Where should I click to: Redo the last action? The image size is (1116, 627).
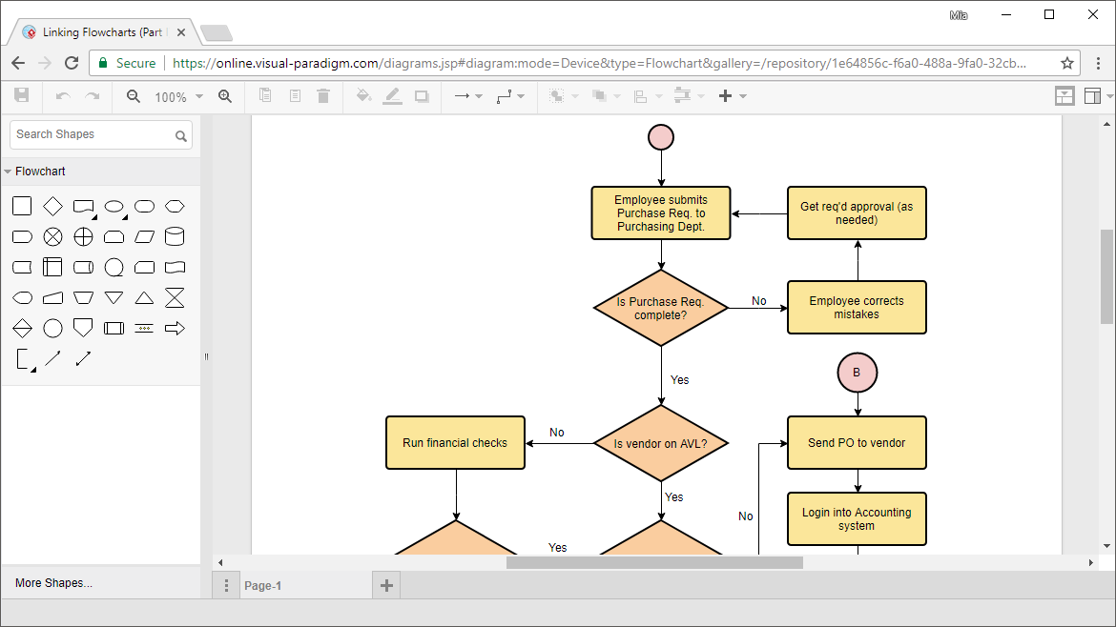tap(93, 96)
